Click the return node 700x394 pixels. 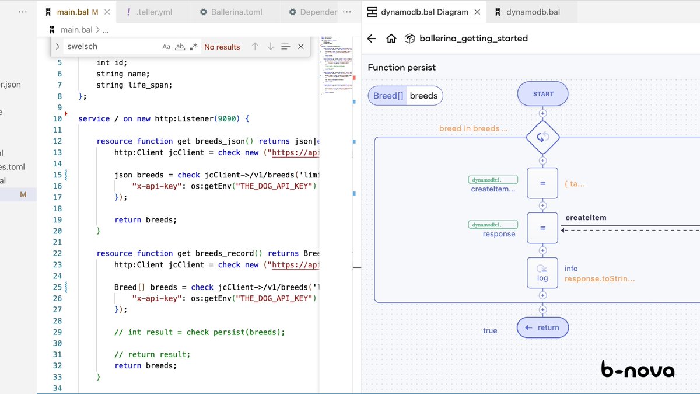pos(542,327)
